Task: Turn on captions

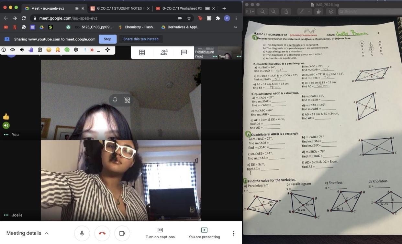Action: 160,233
